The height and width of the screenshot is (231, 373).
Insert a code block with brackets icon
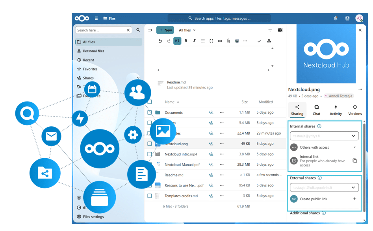[x=211, y=41]
